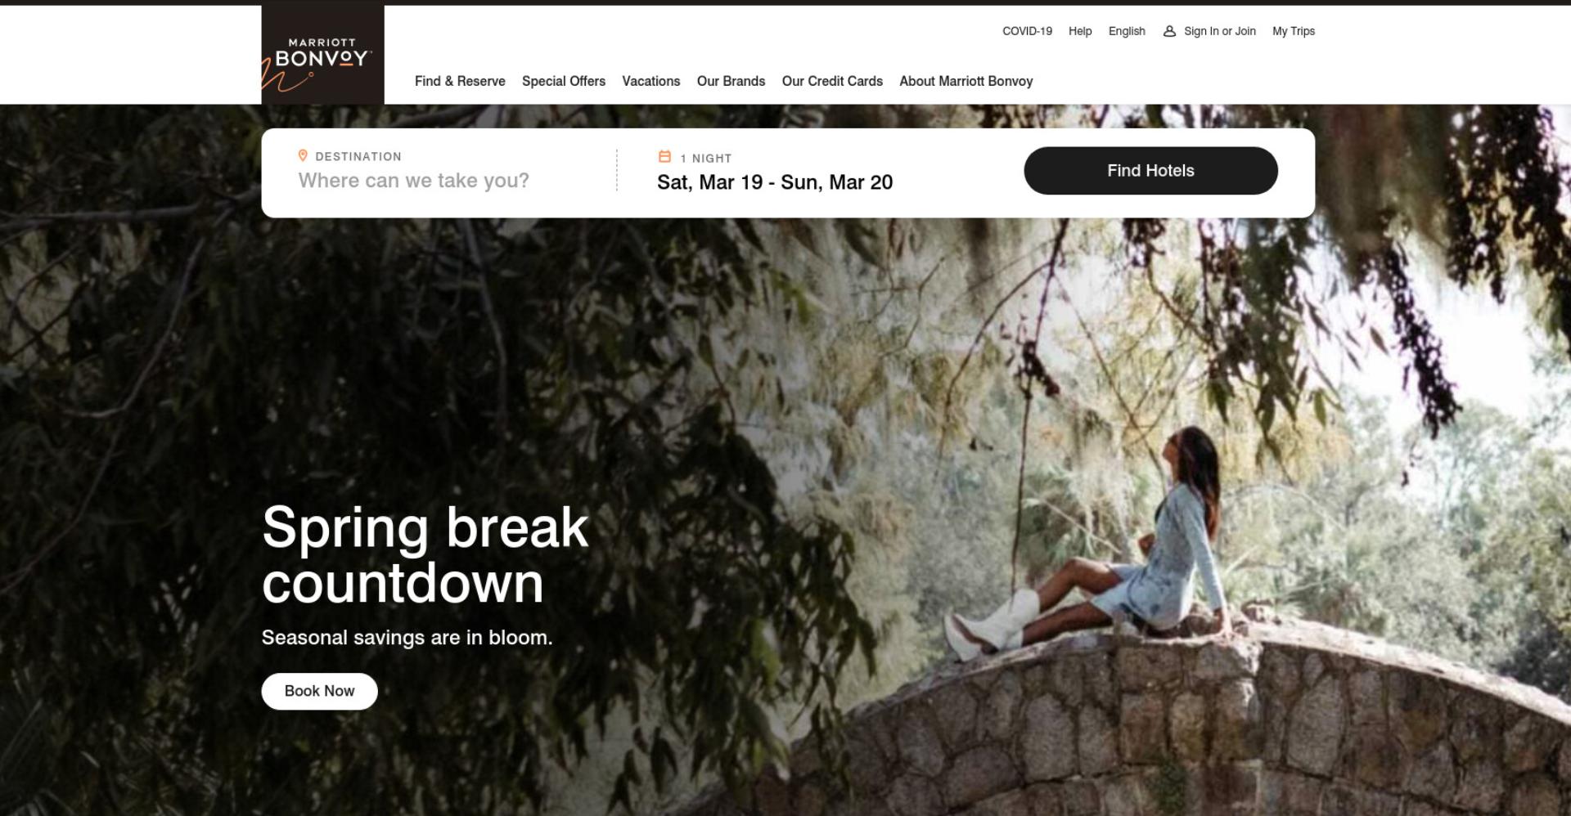
Task: Open the English language selector
Action: click(1127, 31)
